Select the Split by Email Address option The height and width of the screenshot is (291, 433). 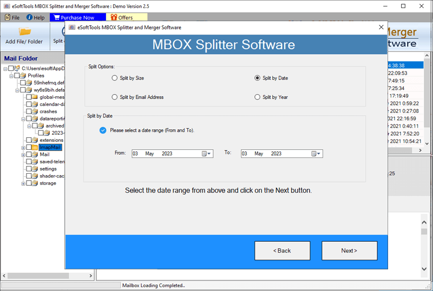[x=115, y=97]
